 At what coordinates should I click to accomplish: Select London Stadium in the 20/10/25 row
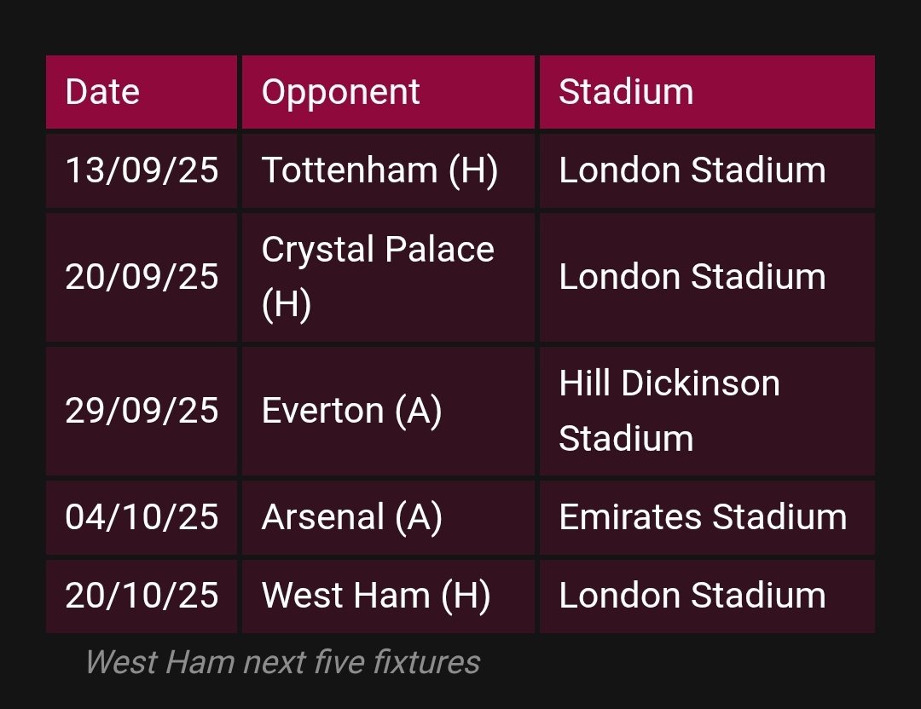(692, 596)
